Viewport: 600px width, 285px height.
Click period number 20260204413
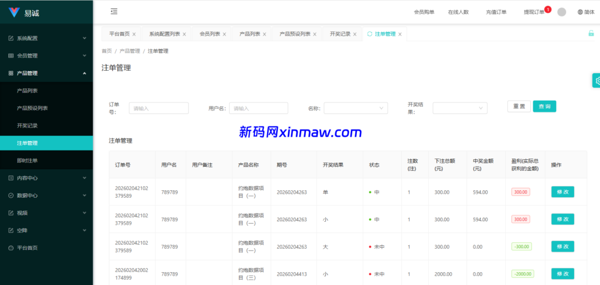[292, 274]
